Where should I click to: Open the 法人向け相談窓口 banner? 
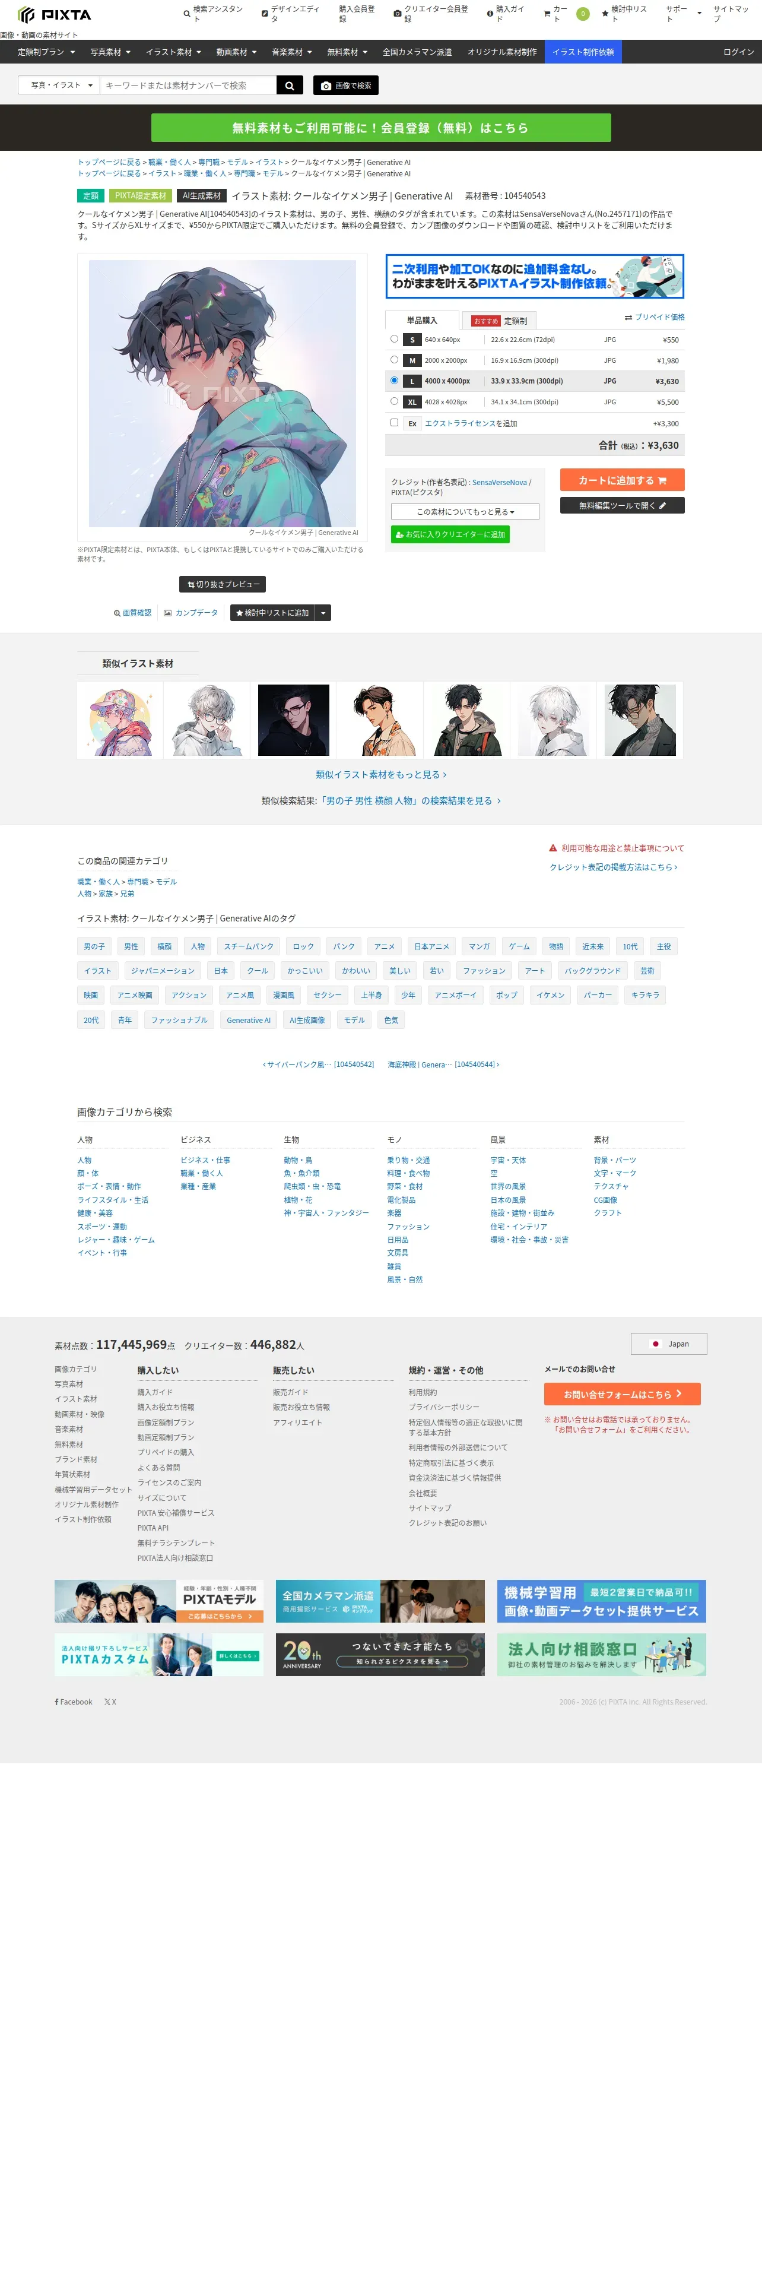pos(601,1655)
